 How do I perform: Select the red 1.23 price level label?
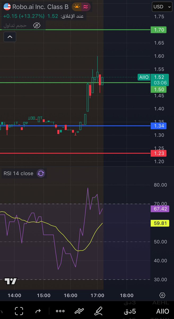point(158,153)
